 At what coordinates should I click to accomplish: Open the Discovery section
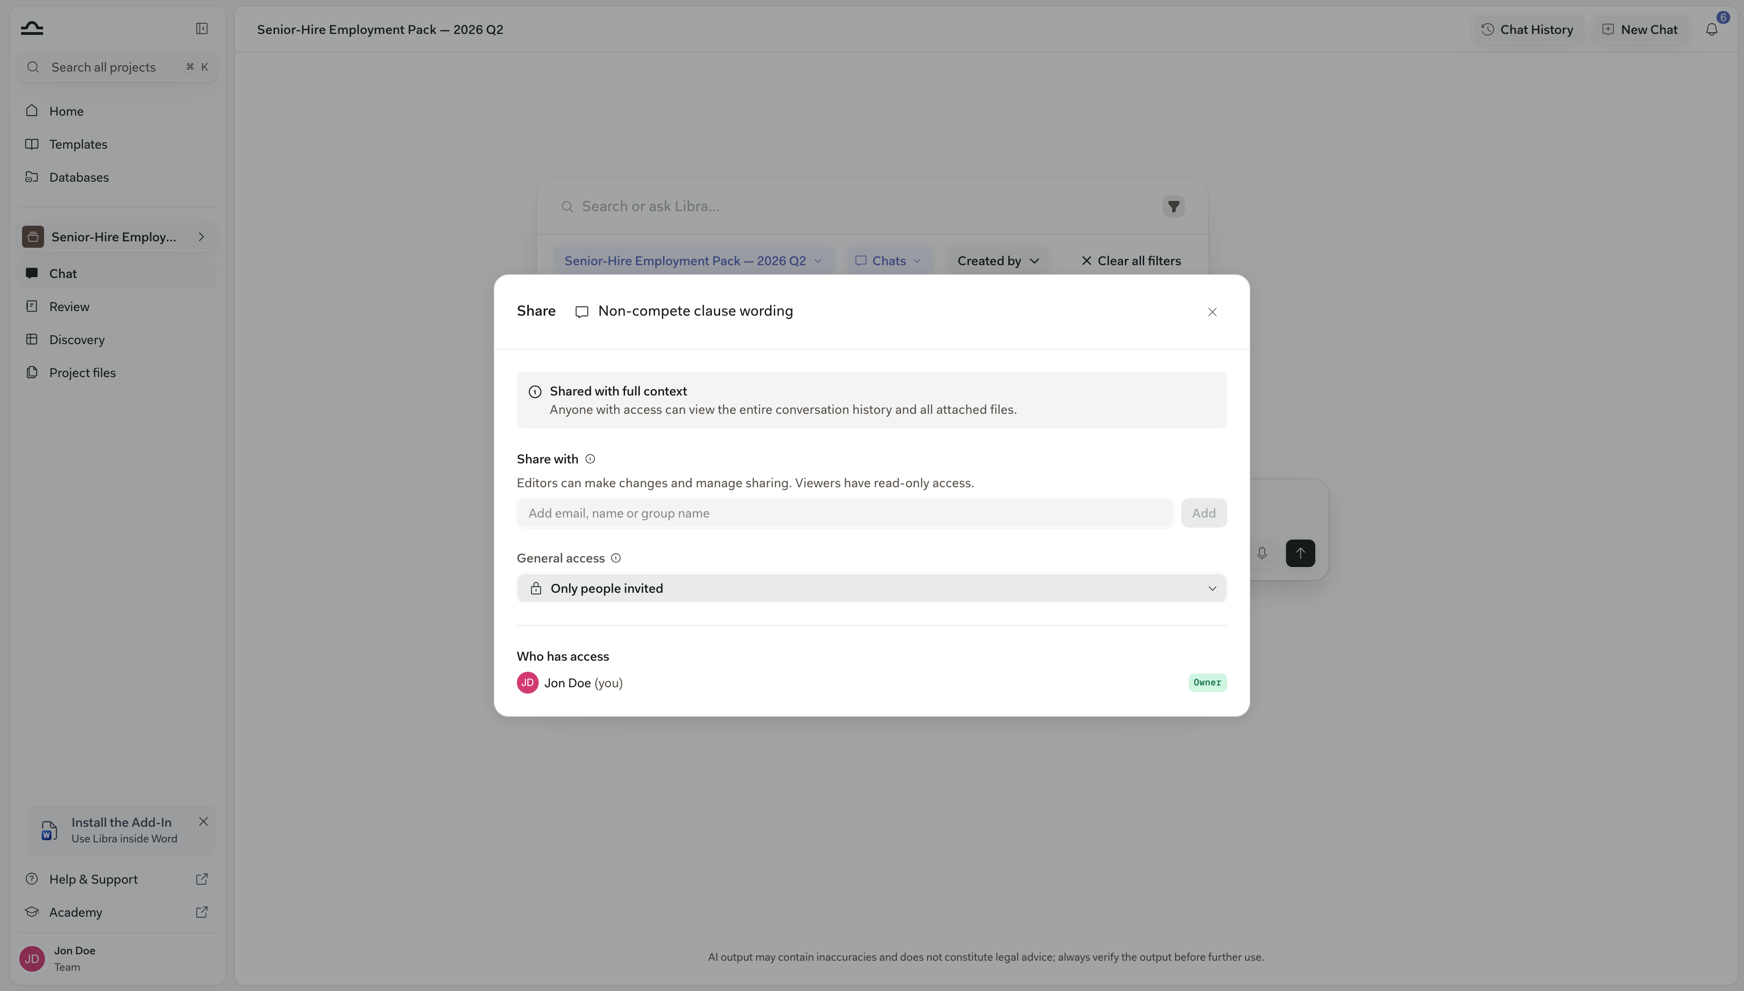click(117, 340)
